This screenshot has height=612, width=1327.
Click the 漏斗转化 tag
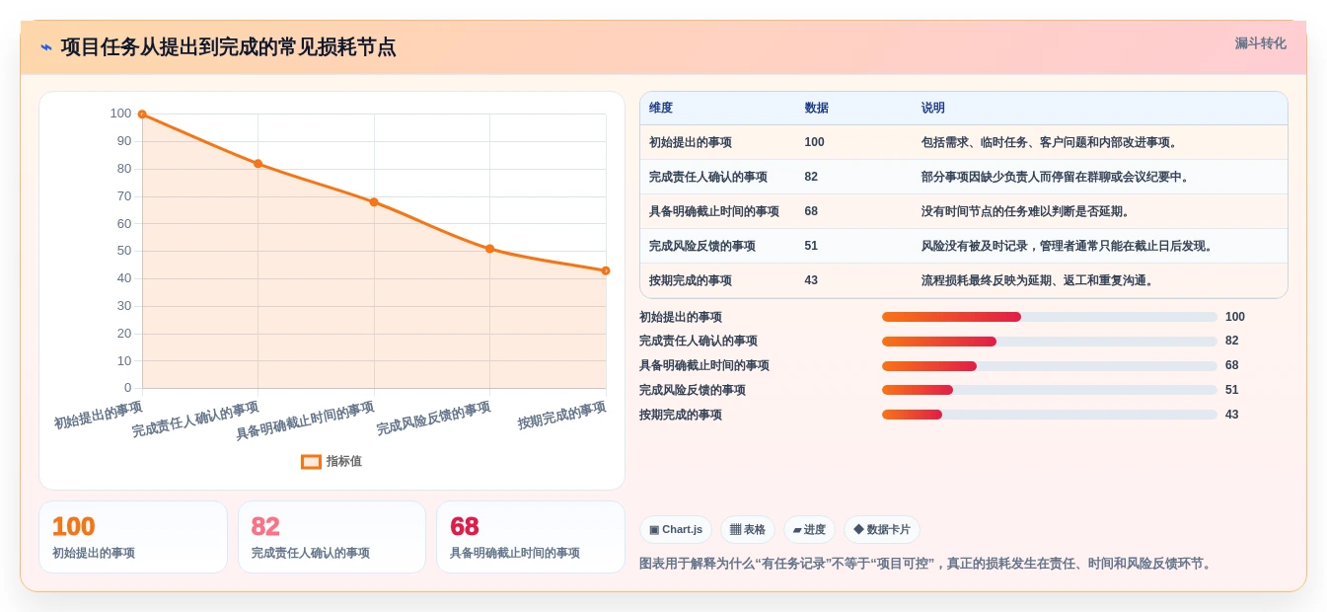1260,43
